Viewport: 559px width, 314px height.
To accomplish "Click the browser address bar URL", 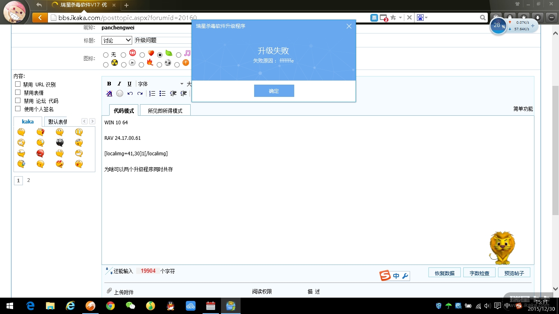I will 127,18.
